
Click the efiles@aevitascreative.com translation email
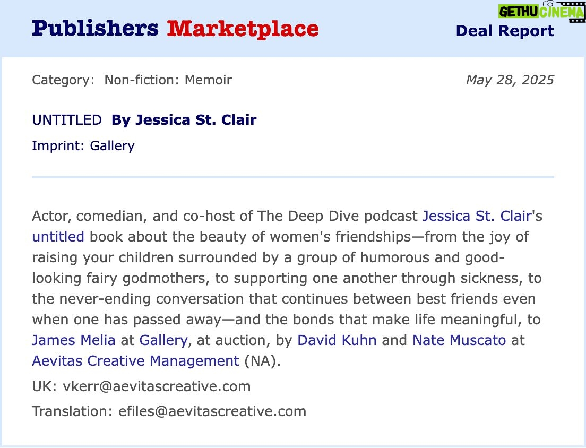tap(212, 411)
